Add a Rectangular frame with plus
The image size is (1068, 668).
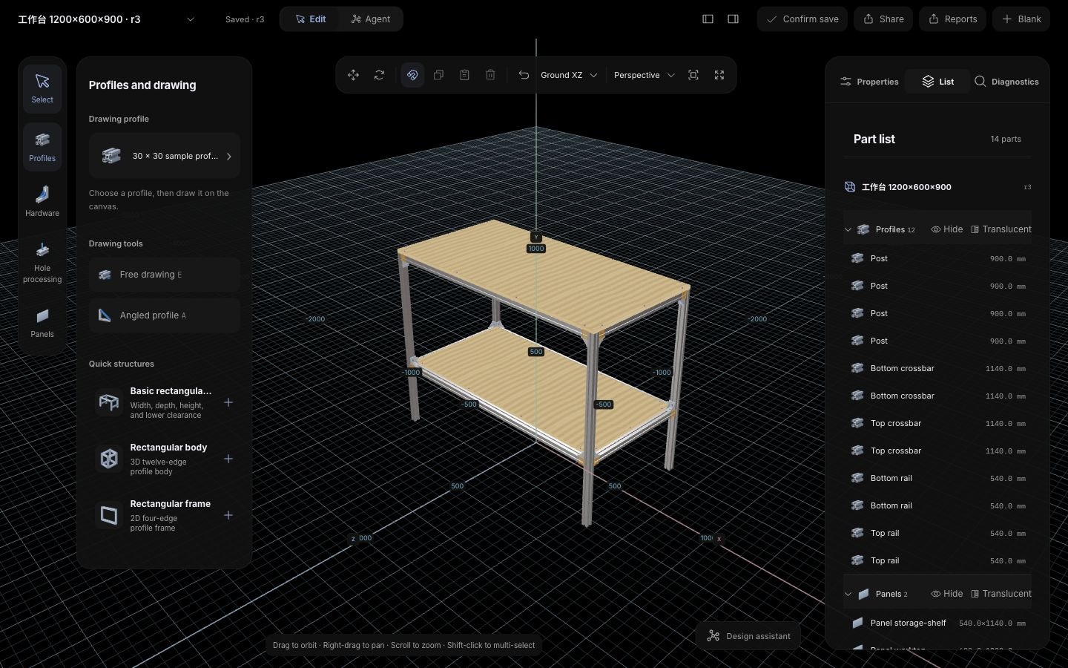pos(228,515)
